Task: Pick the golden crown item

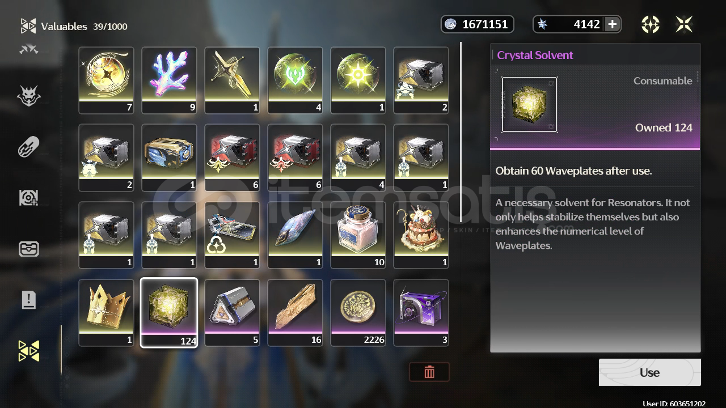Action: coord(106,313)
